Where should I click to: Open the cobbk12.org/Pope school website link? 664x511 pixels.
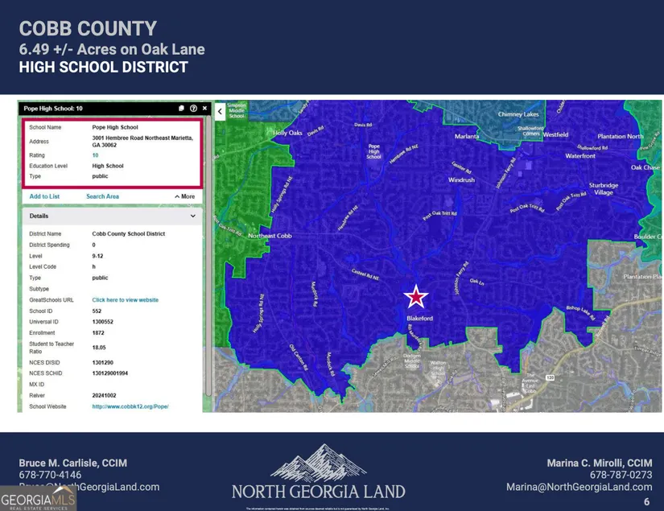pos(130,407)
